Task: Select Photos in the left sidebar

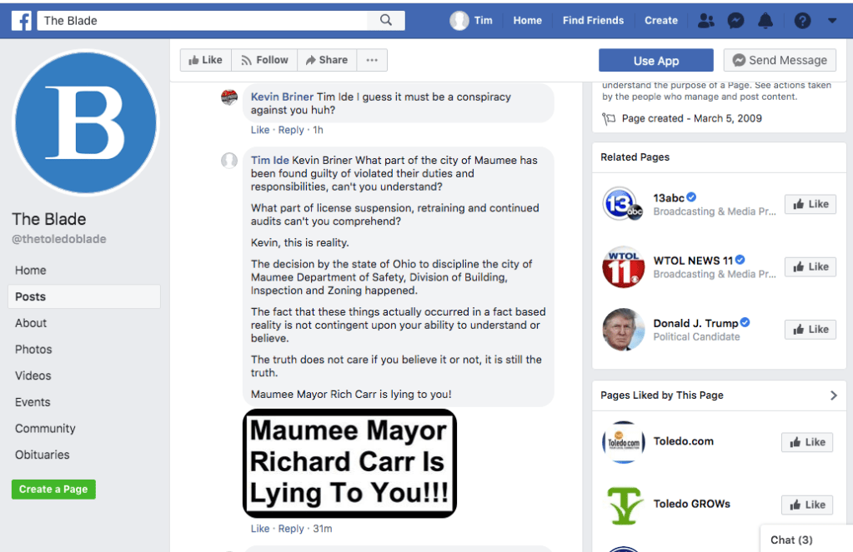Action: 33,350
